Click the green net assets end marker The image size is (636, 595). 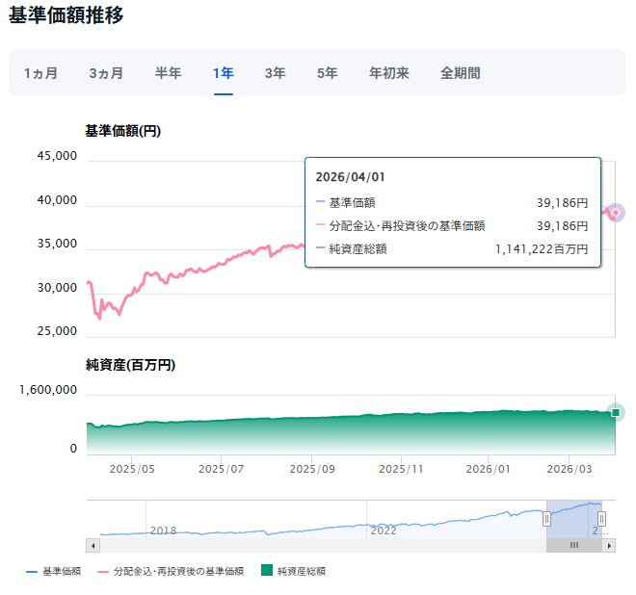click(x=616, y=412)
